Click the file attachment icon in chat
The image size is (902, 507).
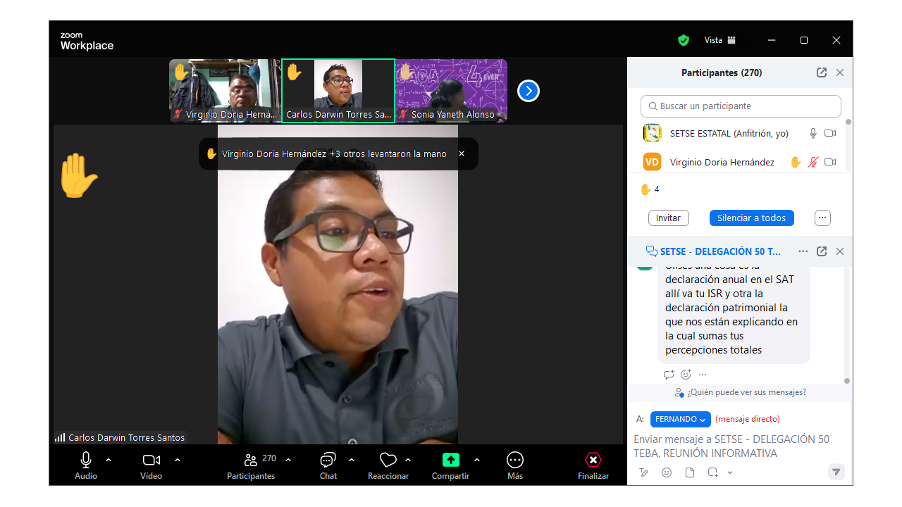click(690, 472)
